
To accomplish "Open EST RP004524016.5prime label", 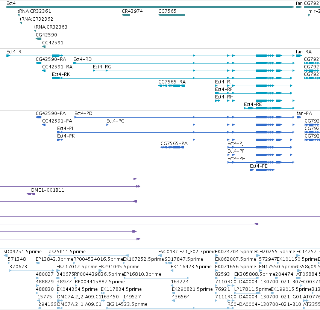I will [98, 259].
